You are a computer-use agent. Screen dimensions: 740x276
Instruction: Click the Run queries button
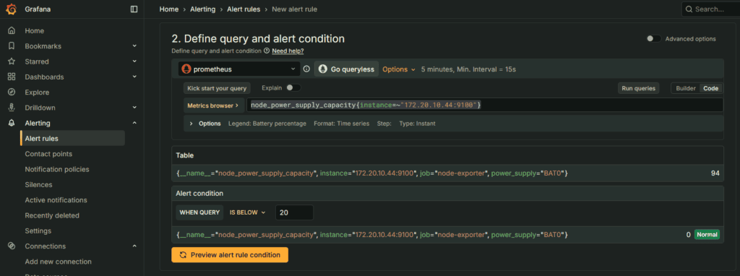[639, 88]
